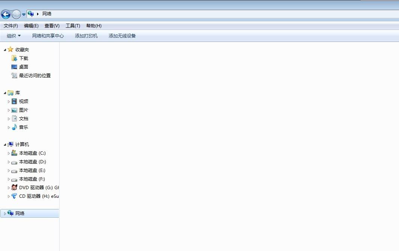Click the 计算机 computer icon
The image size is (399, 251).
pyautogui.click(x=10, y=145)
